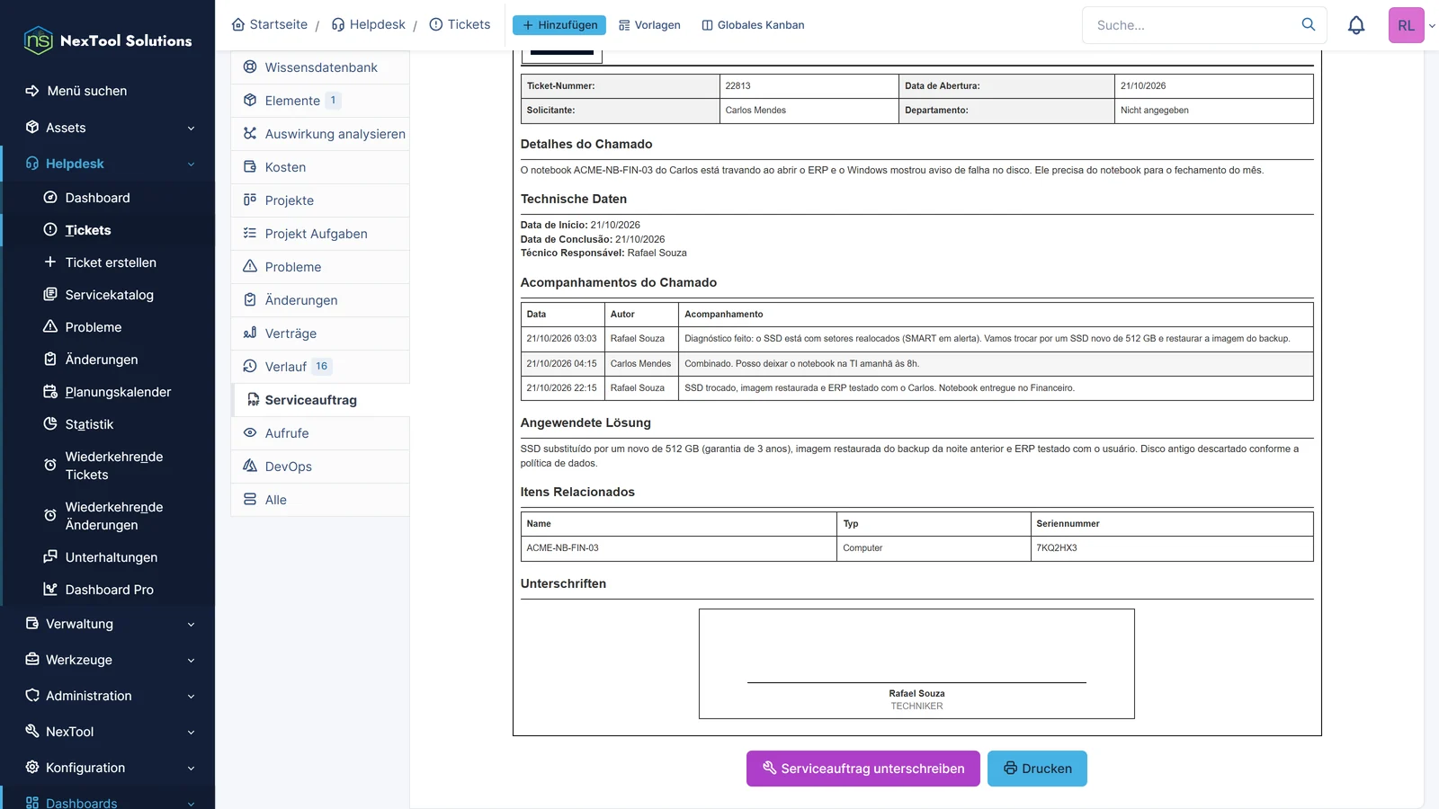This screenshot has width=1439, height=809.
Task: Click the Aufrufe eye icon
Action: tap(250, 433)
